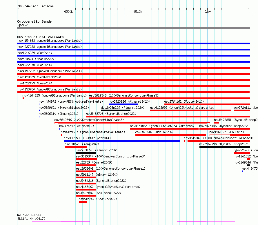Screen dimensions: 258x225
Task: Select the nsv818673 (Wang2007) label
Action: coord(82,144)
